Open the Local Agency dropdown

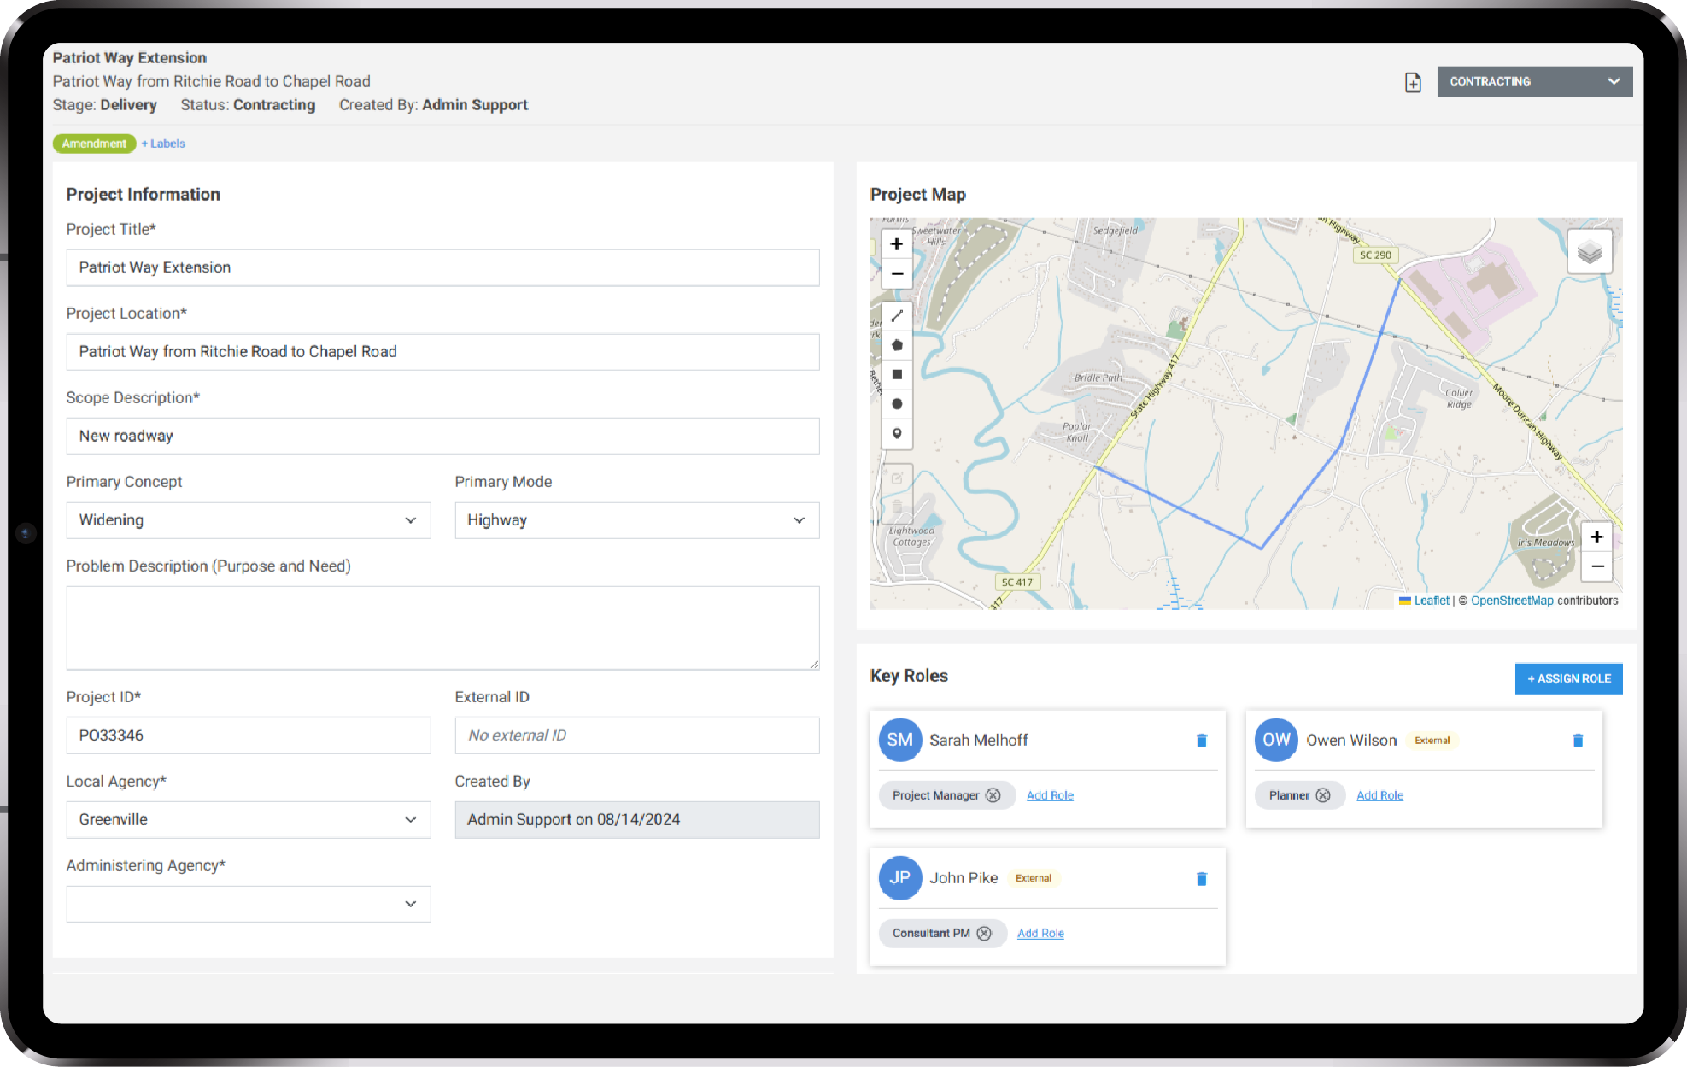click(x=249, y=820)
